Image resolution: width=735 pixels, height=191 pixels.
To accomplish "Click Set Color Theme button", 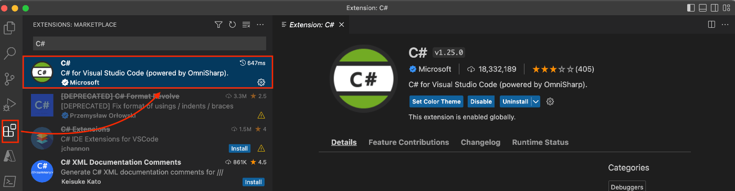I will (436, 101).
